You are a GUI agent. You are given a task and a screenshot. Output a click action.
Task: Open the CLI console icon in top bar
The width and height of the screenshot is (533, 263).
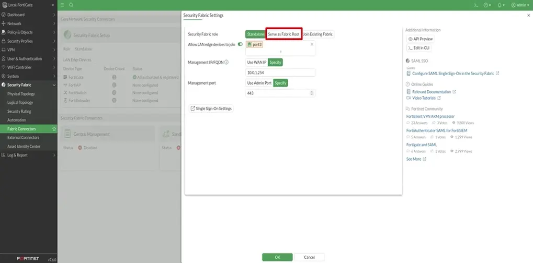pyautogui.click(x=476, y=5)
